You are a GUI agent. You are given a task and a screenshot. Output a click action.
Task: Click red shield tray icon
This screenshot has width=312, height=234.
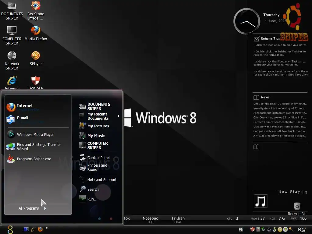pyautogui.click(x=252, y=229)
